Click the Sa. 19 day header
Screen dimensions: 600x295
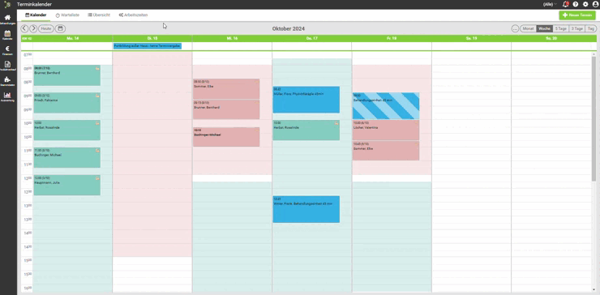pyautogui.click(x=471, y=39)
